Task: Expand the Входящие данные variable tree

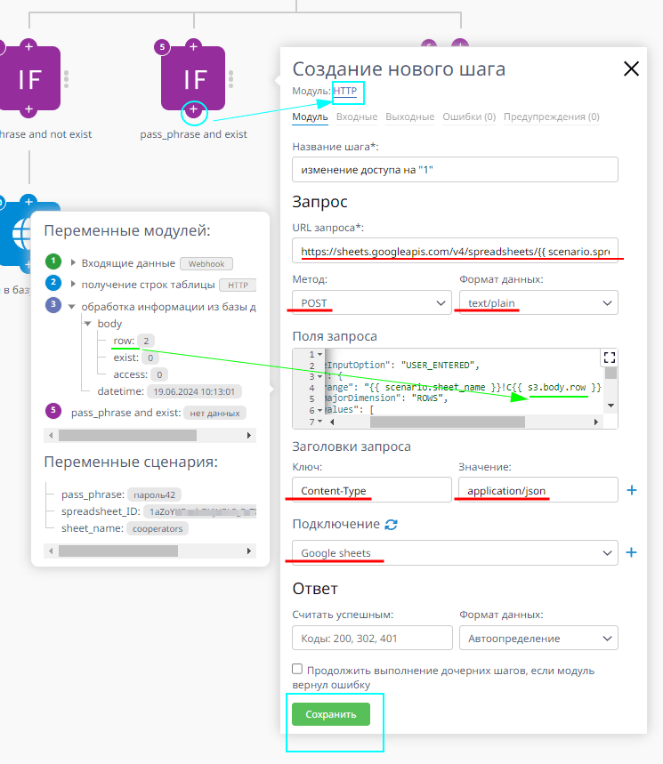Action: tap(72, 262)
